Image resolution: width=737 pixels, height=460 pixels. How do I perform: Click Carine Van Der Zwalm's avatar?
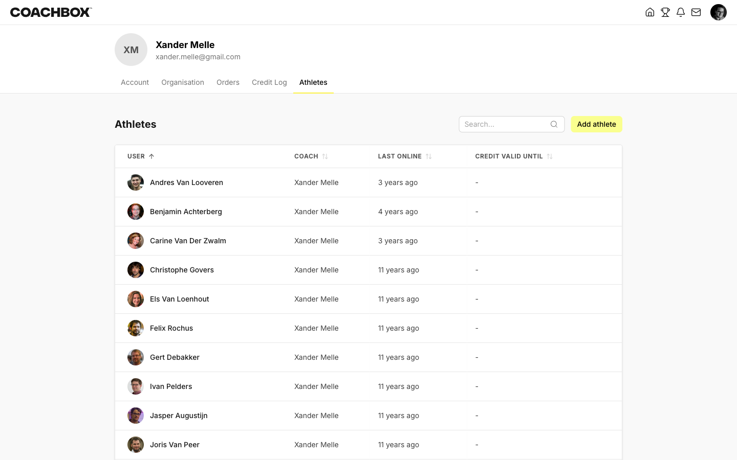(x=136, y=241)
